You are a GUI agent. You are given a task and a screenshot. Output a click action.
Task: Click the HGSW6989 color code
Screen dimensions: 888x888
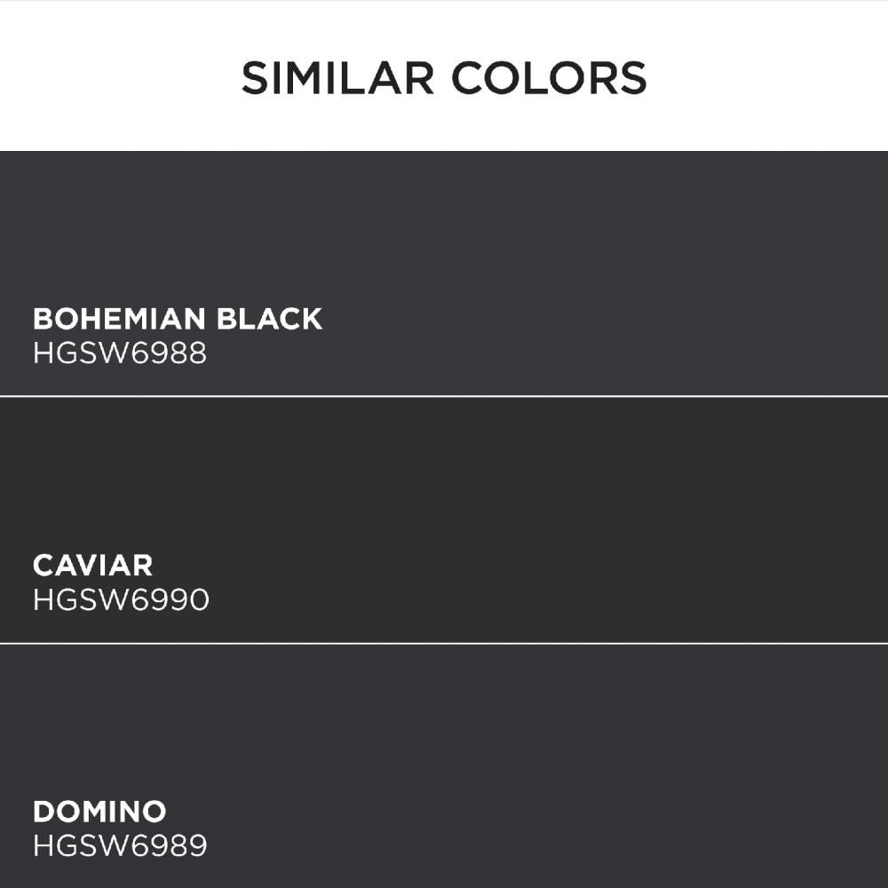[120, 846]
